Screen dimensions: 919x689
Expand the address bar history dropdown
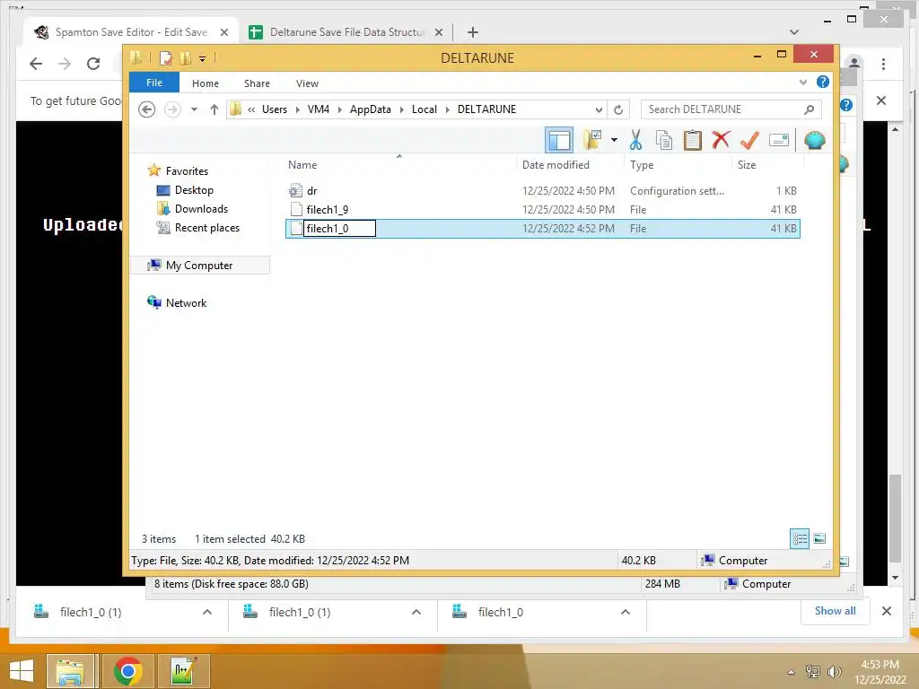(599, 109)
